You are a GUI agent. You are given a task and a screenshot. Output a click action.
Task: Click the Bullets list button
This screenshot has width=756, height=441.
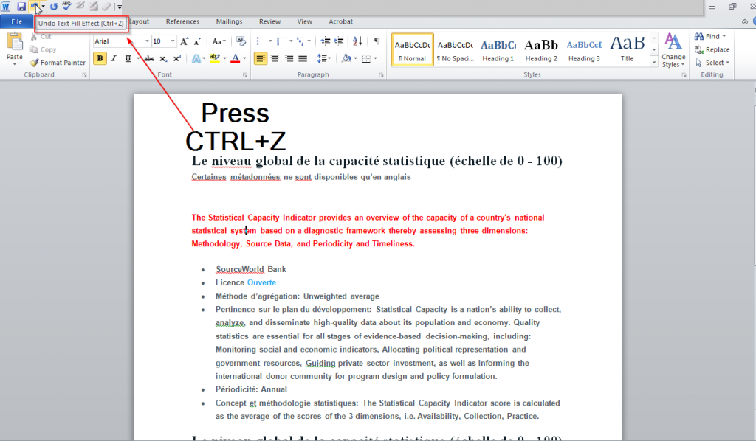[x=261, y=41]
